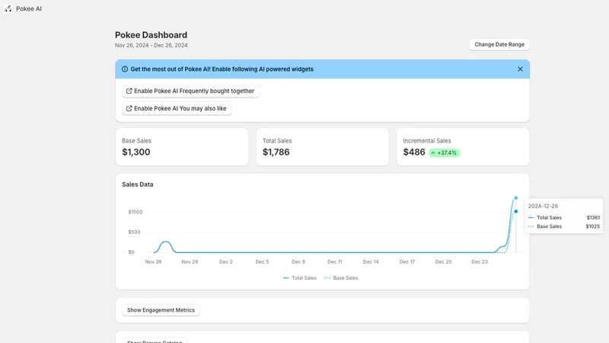Viewport: 609px width, 343px height.
Task: Click the Pokee AI app name text
Action: 29,8
